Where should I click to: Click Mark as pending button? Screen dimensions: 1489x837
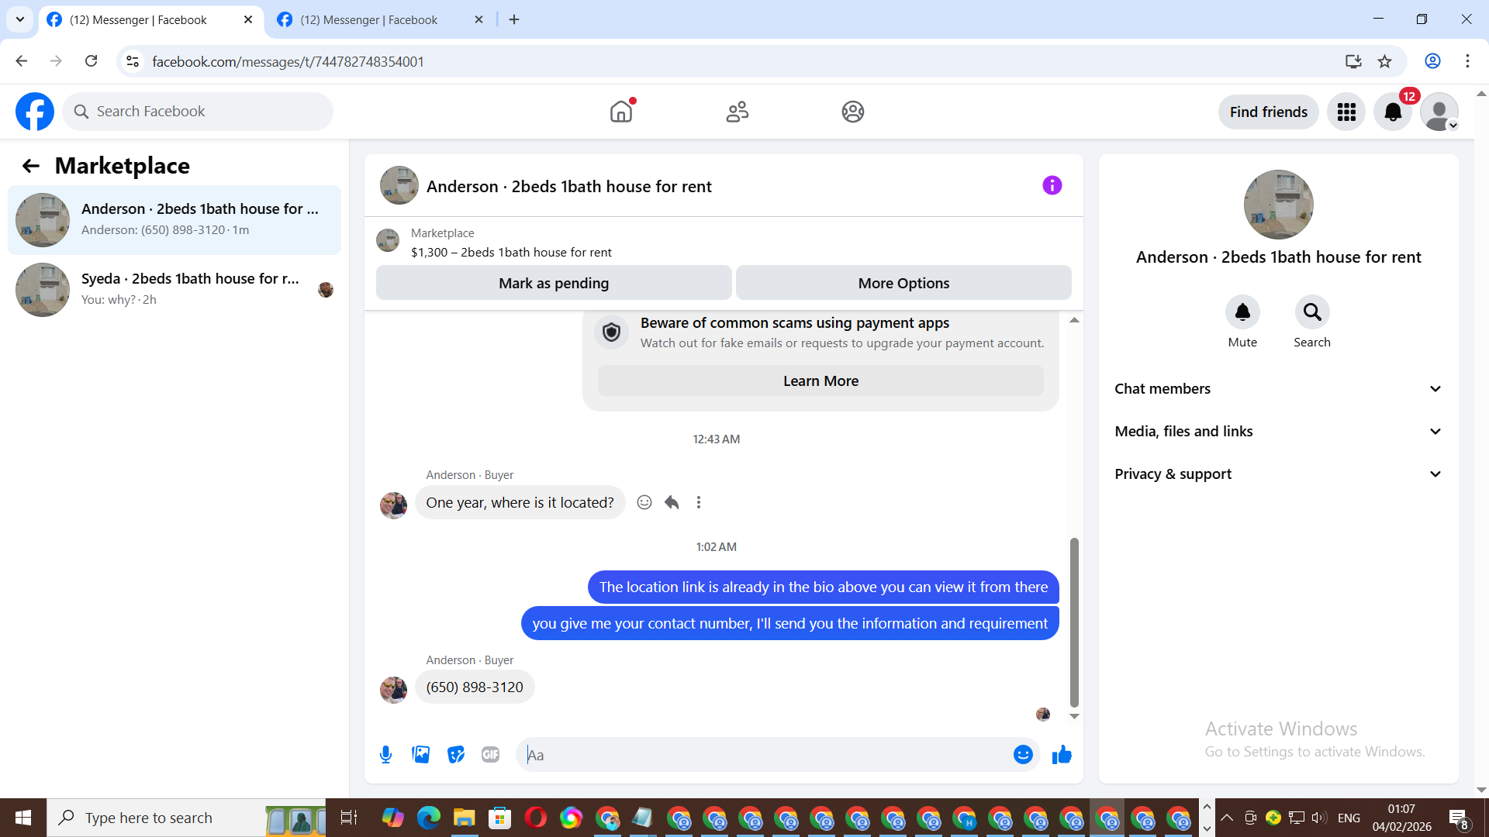tap(553, 283)
